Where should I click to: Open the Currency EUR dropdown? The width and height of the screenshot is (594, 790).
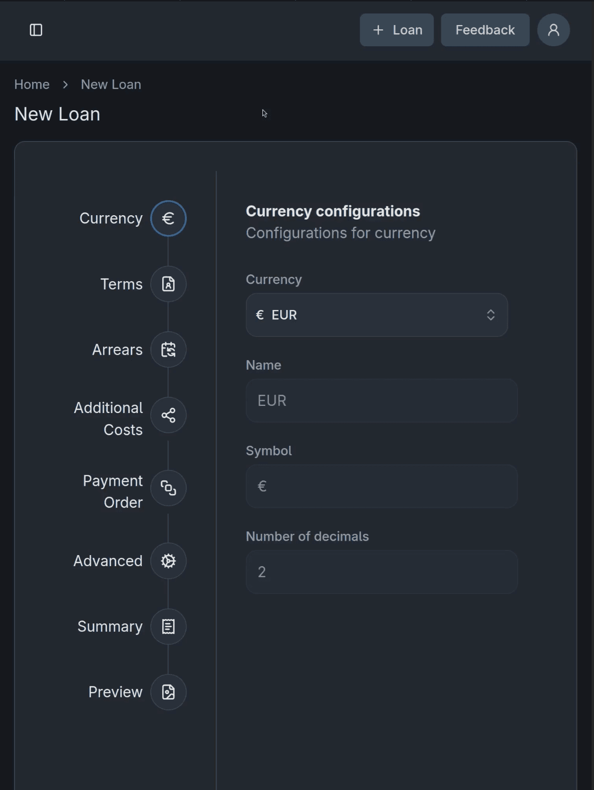click(376, 315)
